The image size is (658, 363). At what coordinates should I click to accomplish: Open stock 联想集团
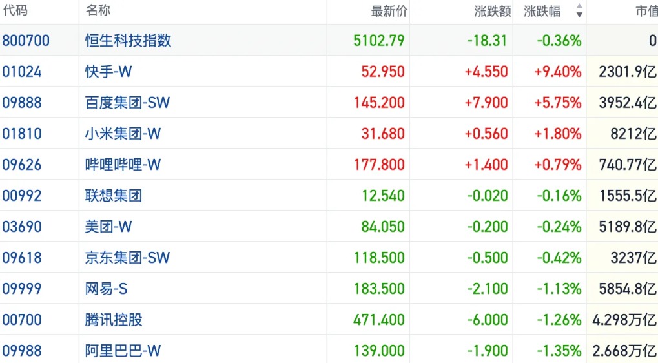(x=113, y=196)
